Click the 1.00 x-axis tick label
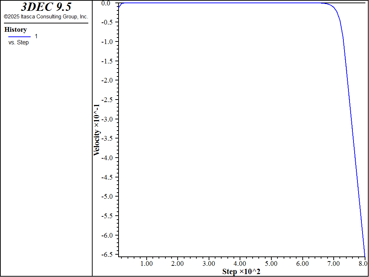 click(147, 263)
